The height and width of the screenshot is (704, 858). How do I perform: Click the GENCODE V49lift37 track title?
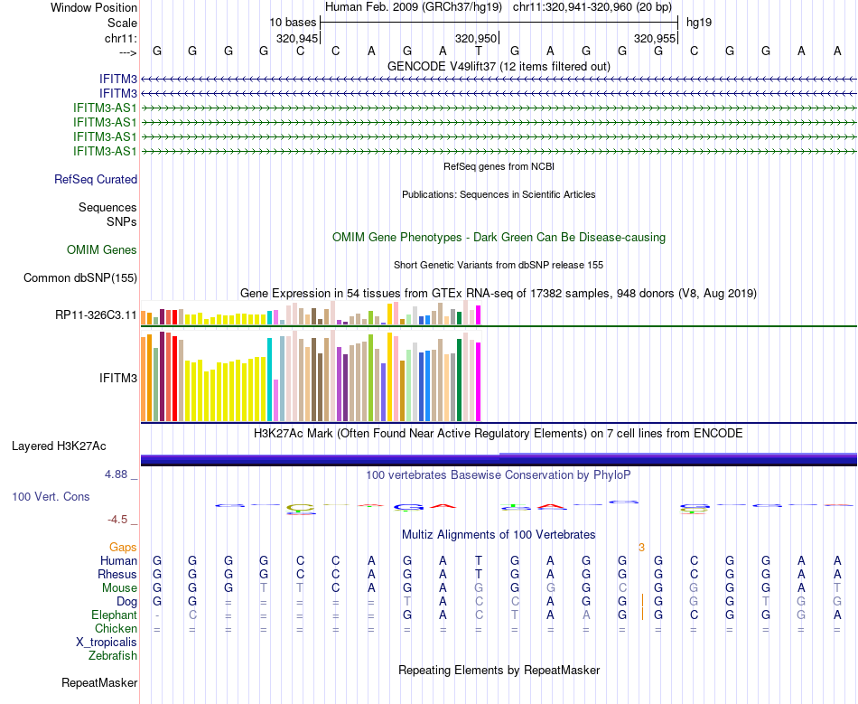[x=499, y=66]
